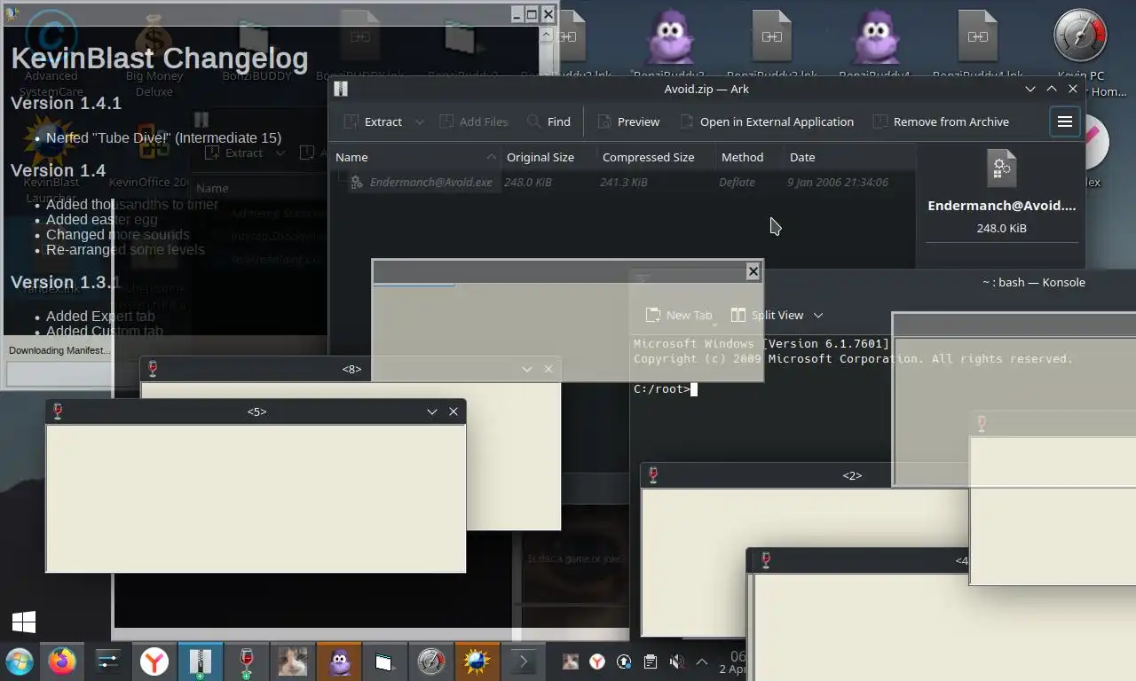Screen dimensions: 1136x681
Task: Toggle the muted volume tray icon
Action: (676, 661)
